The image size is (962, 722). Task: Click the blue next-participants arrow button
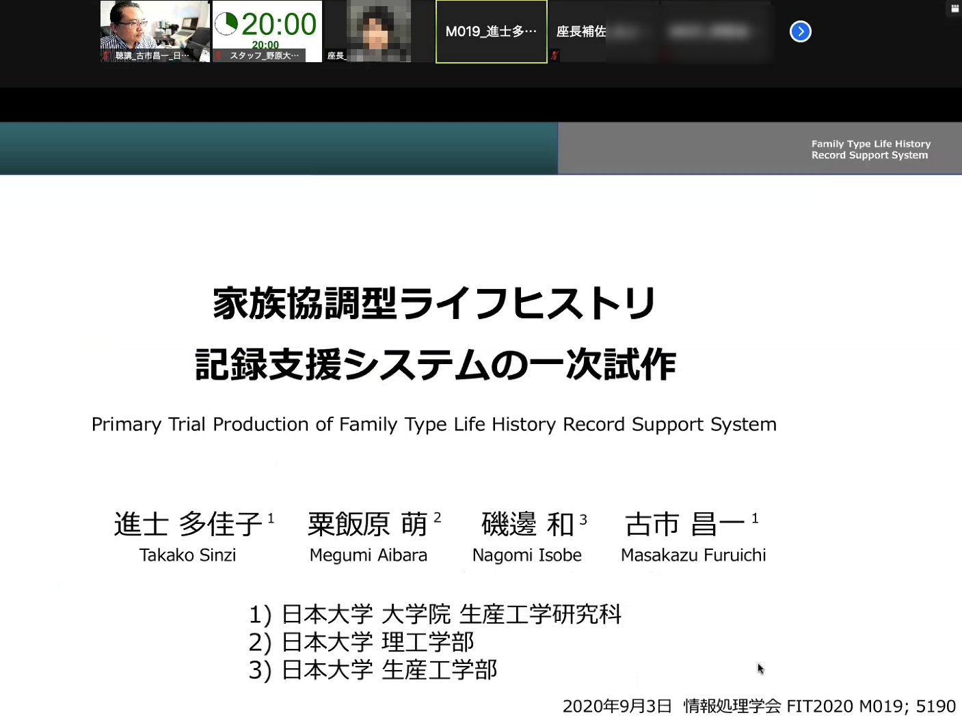(x=800, y=31)
